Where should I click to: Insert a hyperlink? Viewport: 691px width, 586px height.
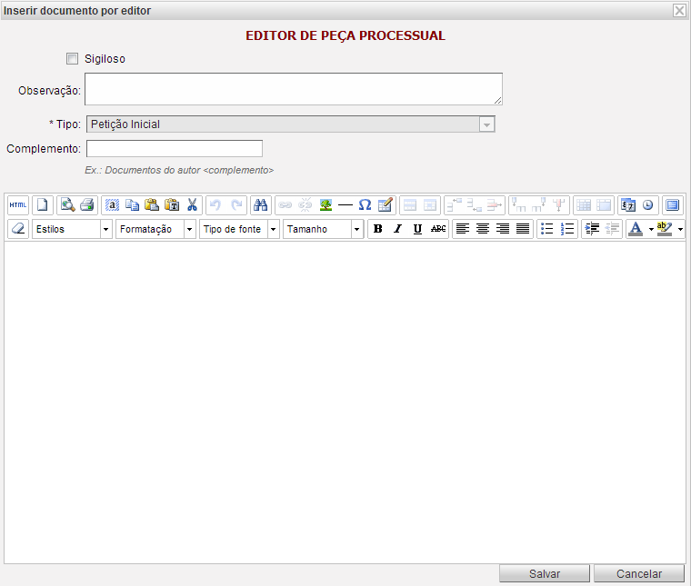click(x=285, y=205)
